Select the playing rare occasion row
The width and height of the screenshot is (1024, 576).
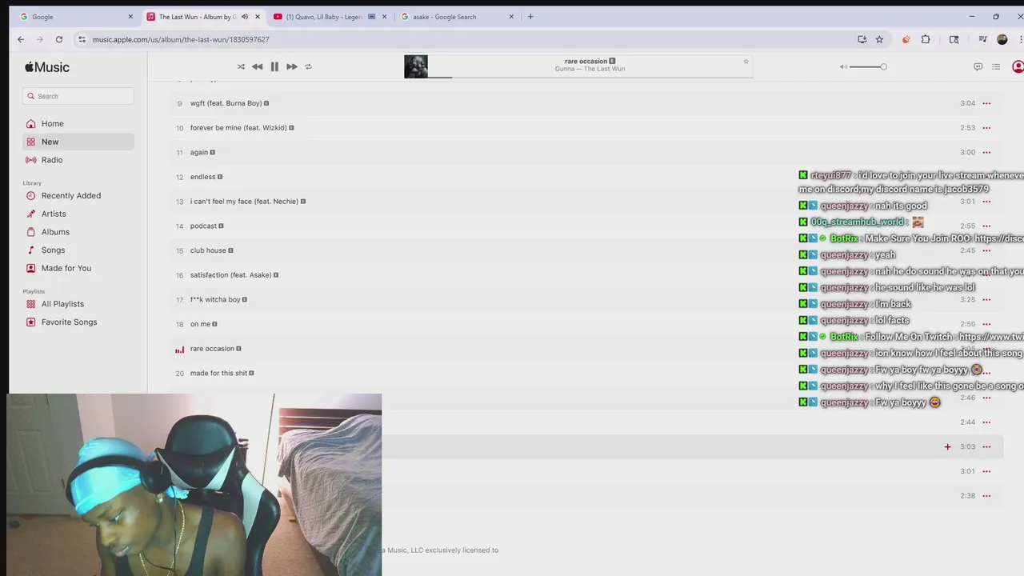tap(586, 349)
